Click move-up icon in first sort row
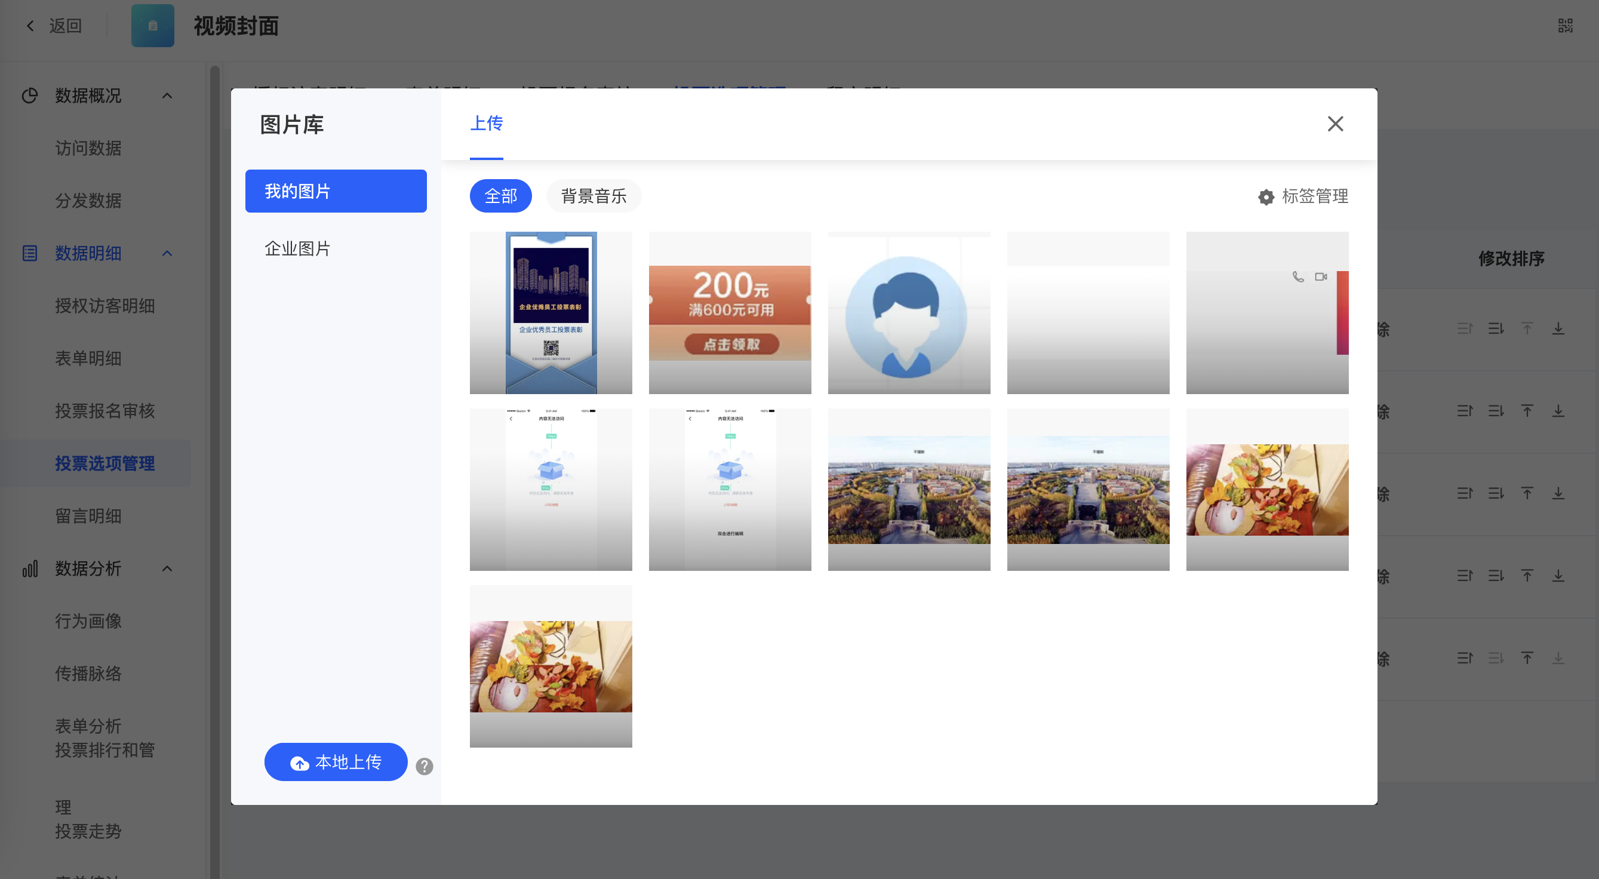The image size is (1599, 879). [1465, 328]
